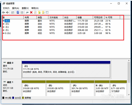Select the G (G:) 3.05 GB partition block
Viewport: 132px width, 105px height.
pos(102,89)
